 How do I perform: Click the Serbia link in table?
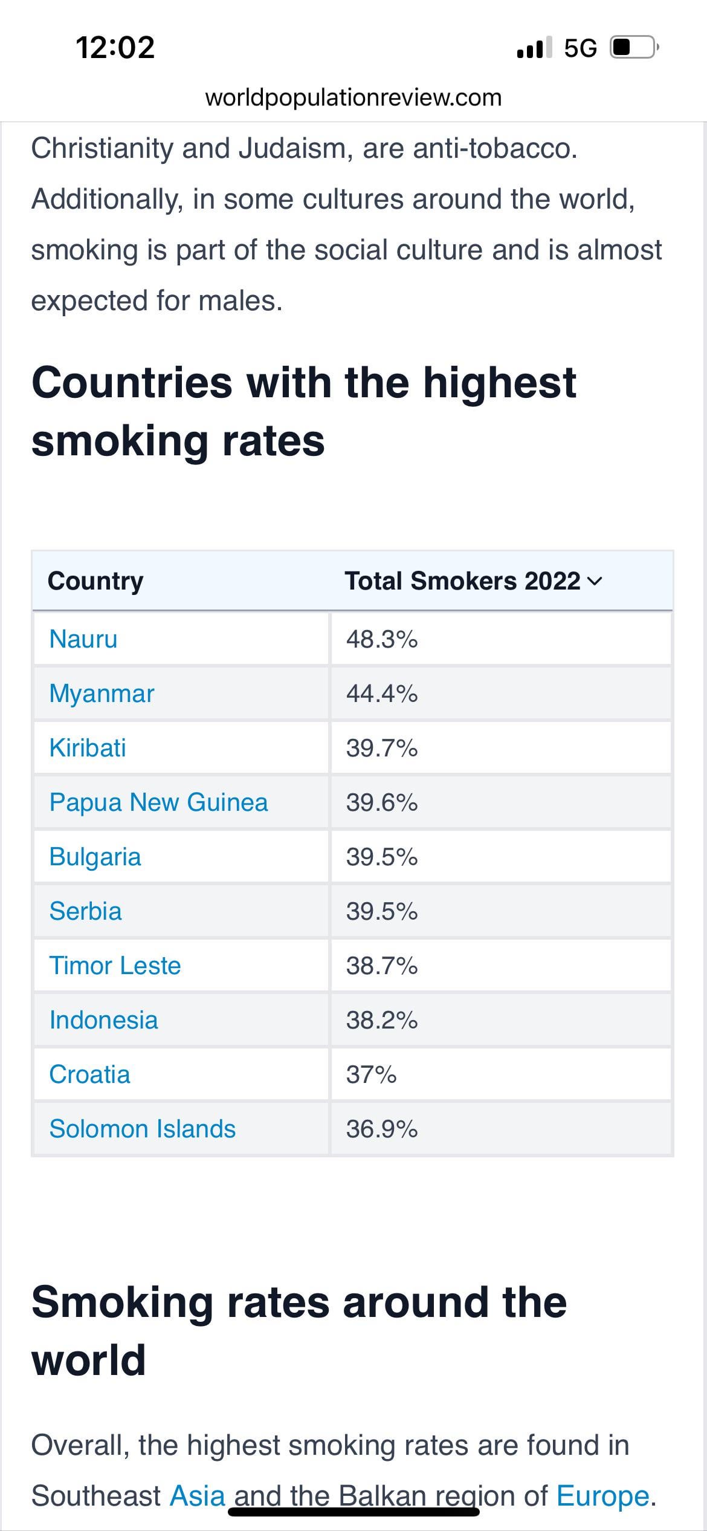(x=85, y=911)
